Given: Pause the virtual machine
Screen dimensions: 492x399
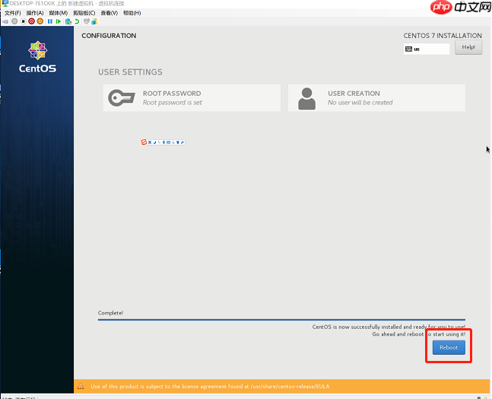Looking at the screenshot, I should 50,21.
